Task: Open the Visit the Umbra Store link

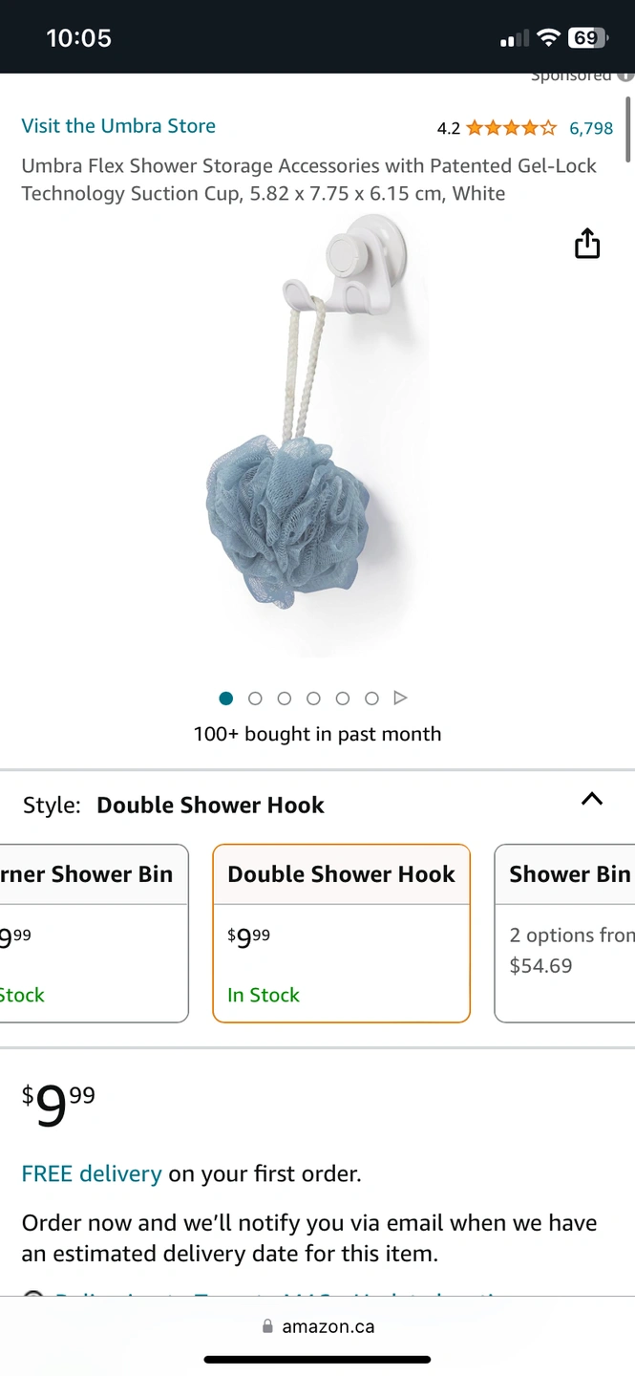Action: pyautogui.click(x=118, y=126)
